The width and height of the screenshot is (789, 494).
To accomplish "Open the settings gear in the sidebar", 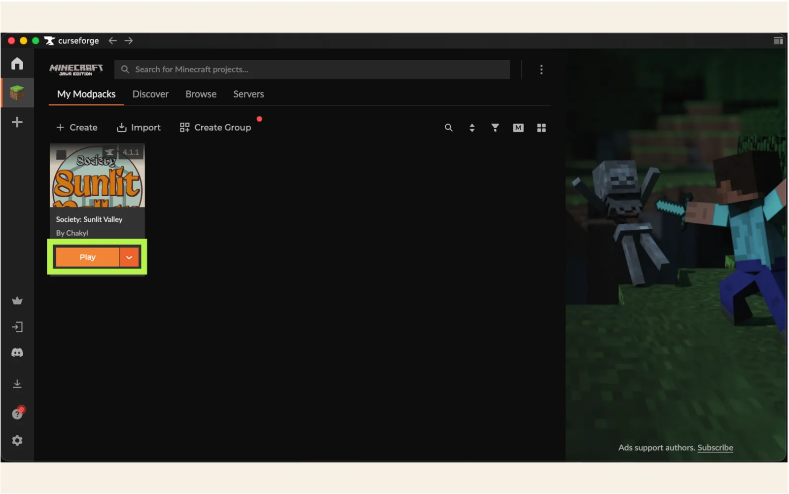I will click(x=17, y=440).
